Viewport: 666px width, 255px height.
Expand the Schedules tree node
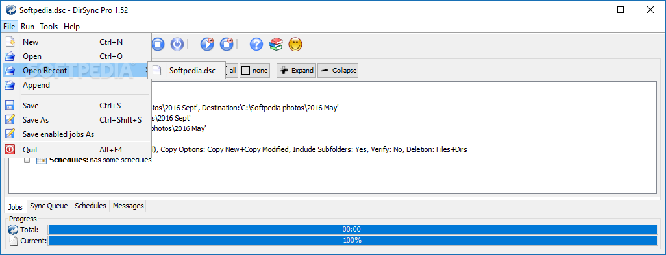point(27,160)
